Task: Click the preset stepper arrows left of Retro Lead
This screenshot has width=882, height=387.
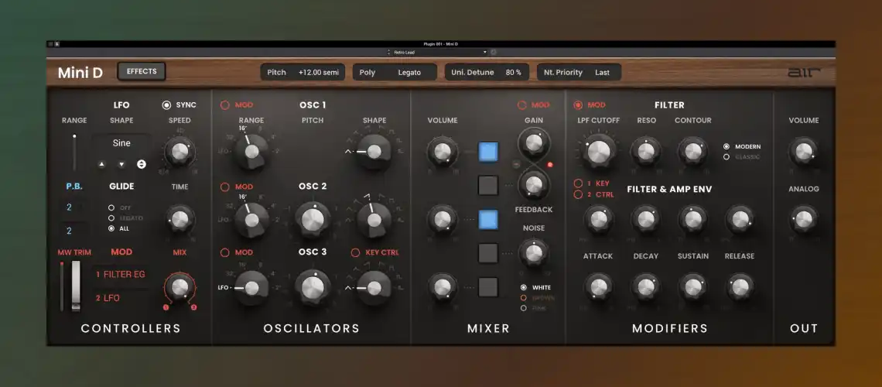Action: [388, 52]
